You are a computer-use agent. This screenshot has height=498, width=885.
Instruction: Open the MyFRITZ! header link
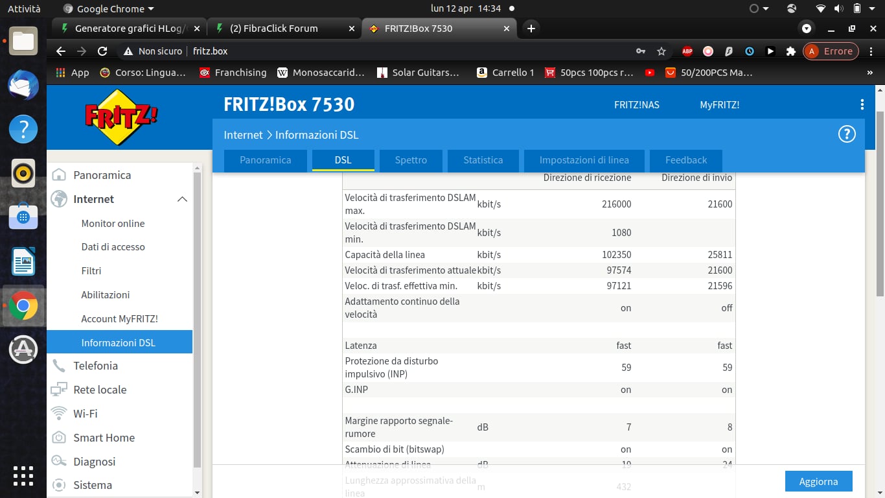point(719,104)
